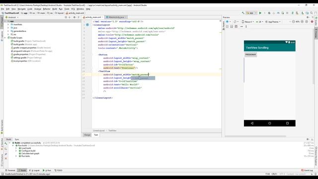Click scroll-from-source target icon in Project panel
Image resolution: width=318 pixels, height=179 pixels.
coord(66,17)
